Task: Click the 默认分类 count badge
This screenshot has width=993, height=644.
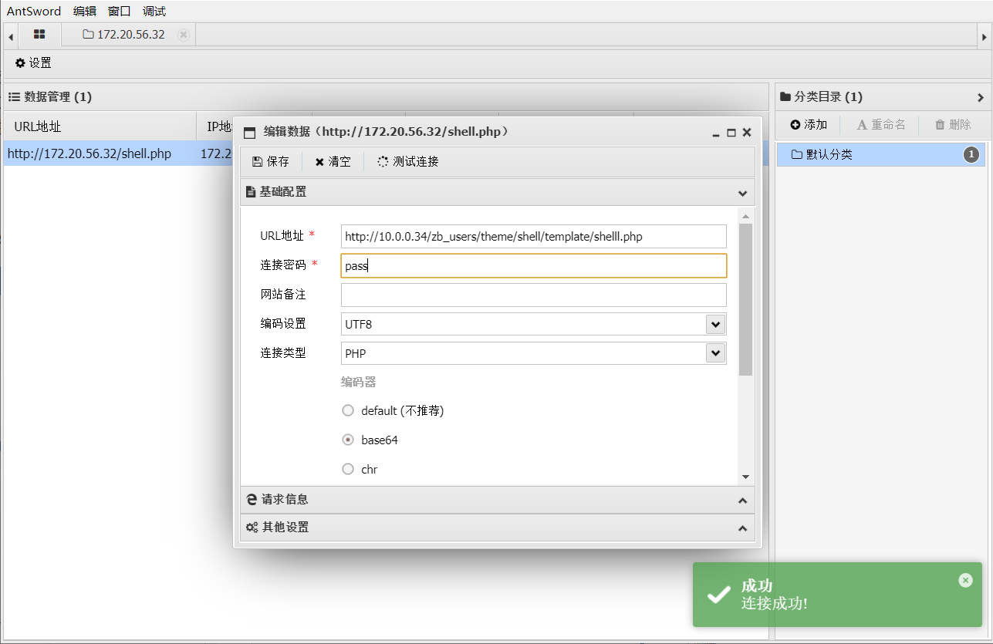Action: 971,154
